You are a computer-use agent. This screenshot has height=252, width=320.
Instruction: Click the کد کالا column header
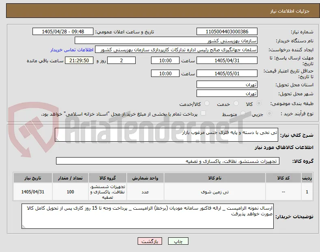pyautogui.click(x=283, y=178)
